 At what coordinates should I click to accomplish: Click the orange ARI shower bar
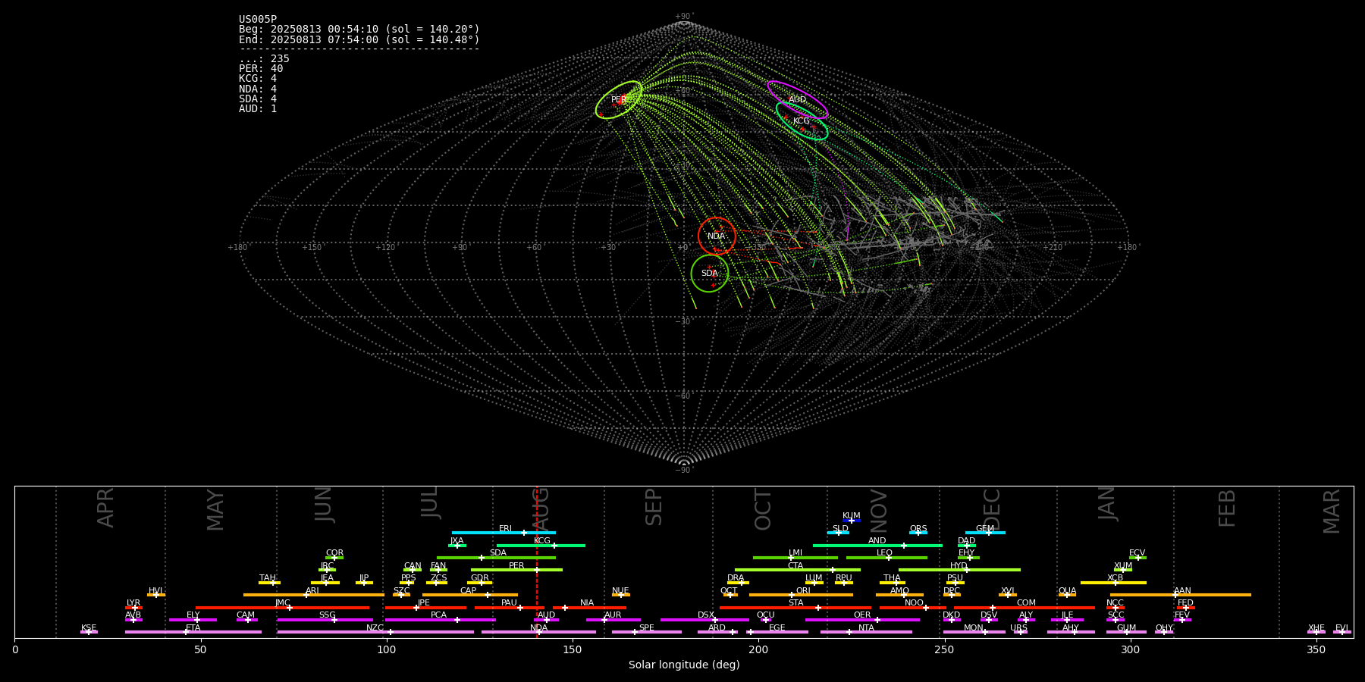(x=313, y=595)
